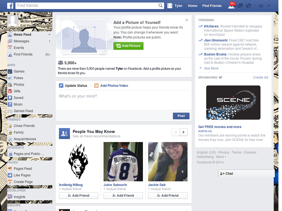The image size is (282, 211).
Task: Click the Tyler profile avatar in top bar
Action: 170,6
